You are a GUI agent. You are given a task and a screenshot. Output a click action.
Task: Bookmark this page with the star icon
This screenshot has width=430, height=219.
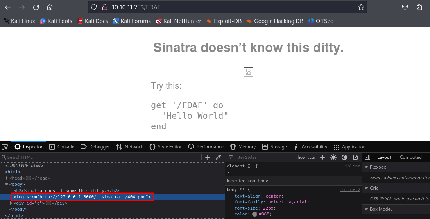(361, 7)
